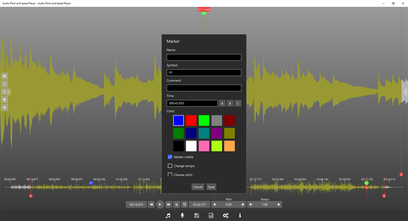The image size is (408, 221).
Task: Focus the marker Comment input field
Action: click(x=204, y=88)
